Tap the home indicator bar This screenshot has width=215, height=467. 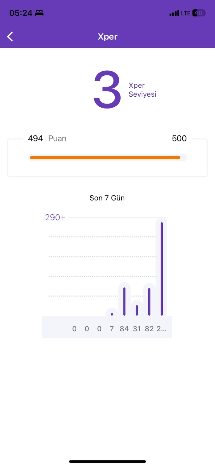coord(107,461)
